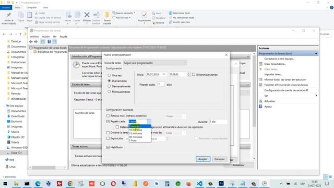Image resolution: width=334 pixels, height=188 pixels.
Task: Click the Mostrar todas las tareas en ejecución icon
Action: tap(260, 79)
